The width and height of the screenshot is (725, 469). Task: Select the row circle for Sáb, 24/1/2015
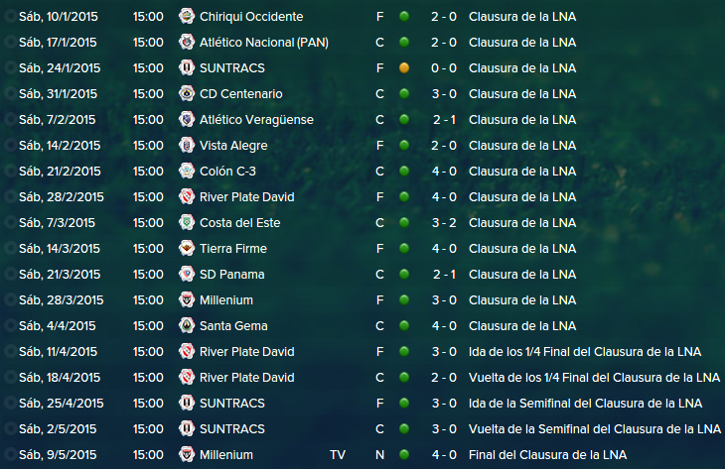pyautogui.click(x=10, y=68)
